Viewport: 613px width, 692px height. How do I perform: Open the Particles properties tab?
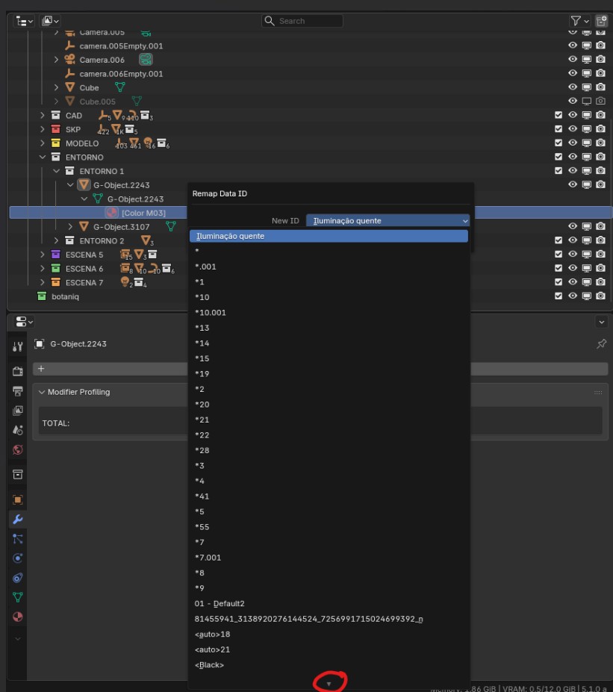[18, 539]
